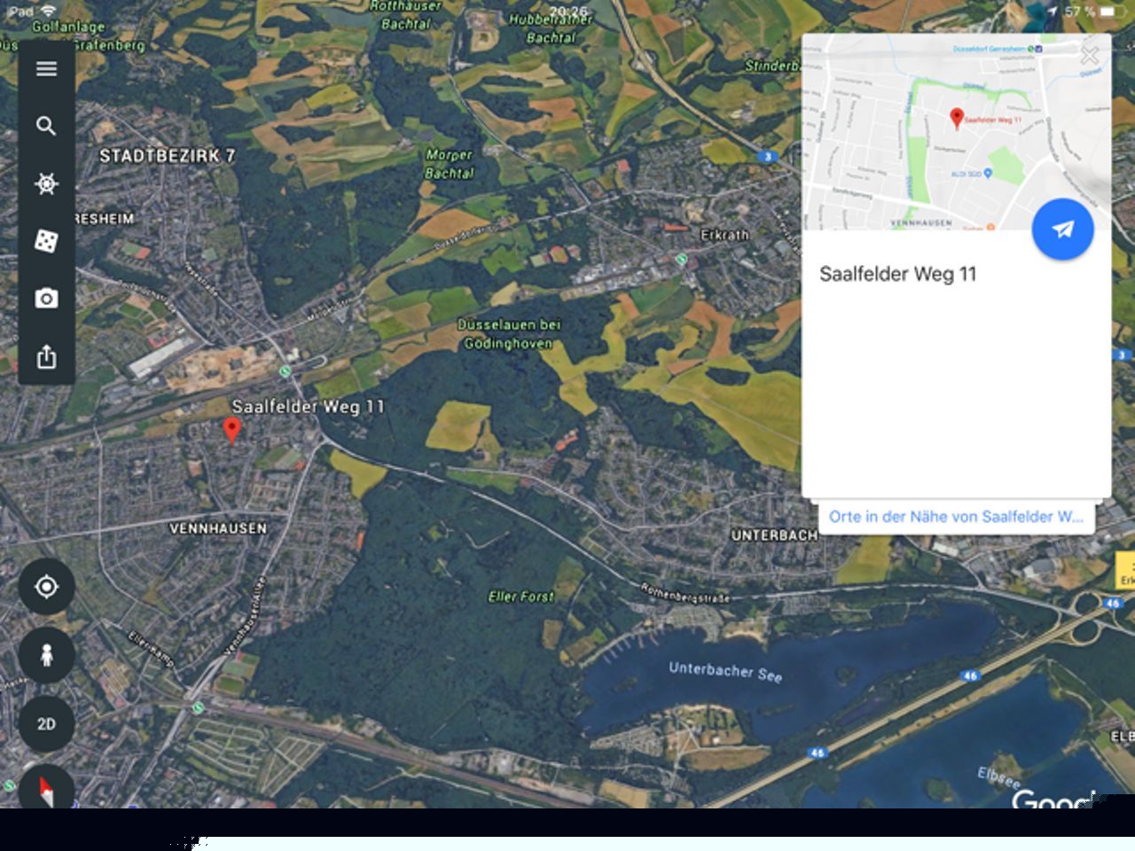Fly to Saalfelder Weg 11
Screen dimensions: 1135x851
coord(1062,230)
